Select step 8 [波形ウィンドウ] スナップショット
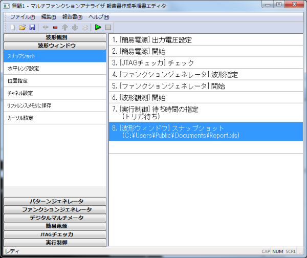The width and height of the screenshot is (307, 258). (x=206, y=132)
